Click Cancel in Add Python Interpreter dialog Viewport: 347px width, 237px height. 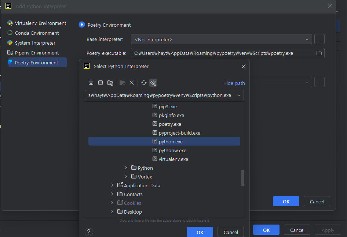point(317,201)
